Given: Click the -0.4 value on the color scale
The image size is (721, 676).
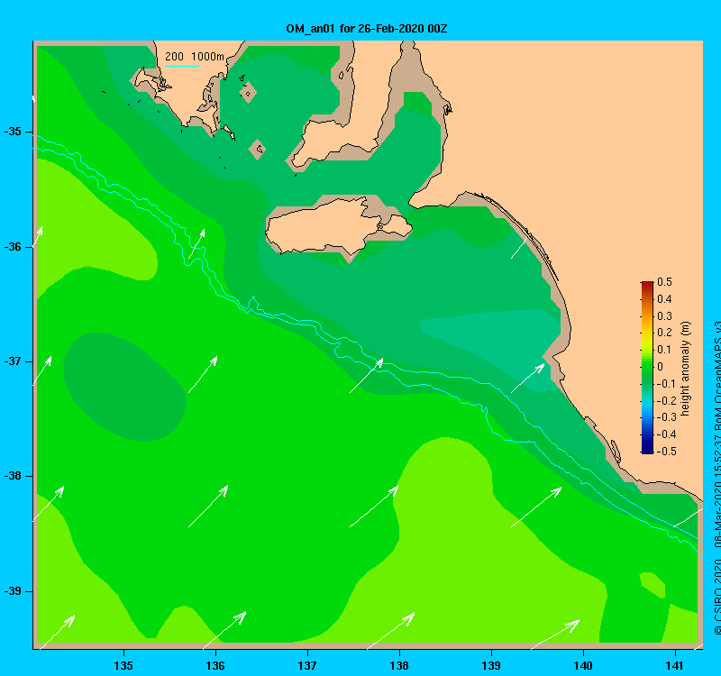Looking at the screenshot, I should coord(666,434).
